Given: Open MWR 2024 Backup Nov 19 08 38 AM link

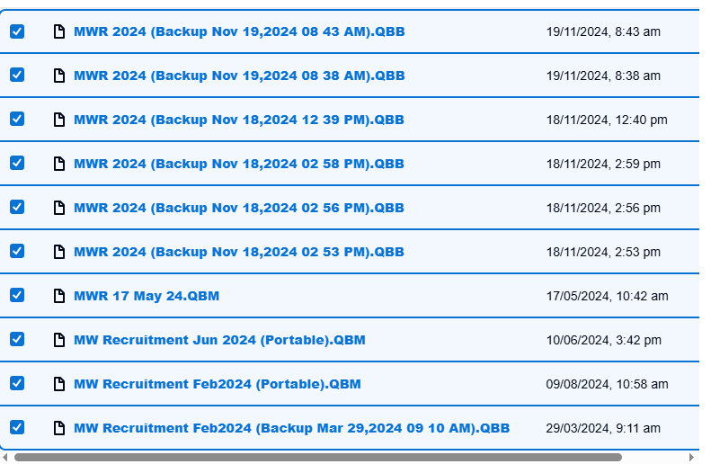Looking at the screenshot, I should coord(239,76).
